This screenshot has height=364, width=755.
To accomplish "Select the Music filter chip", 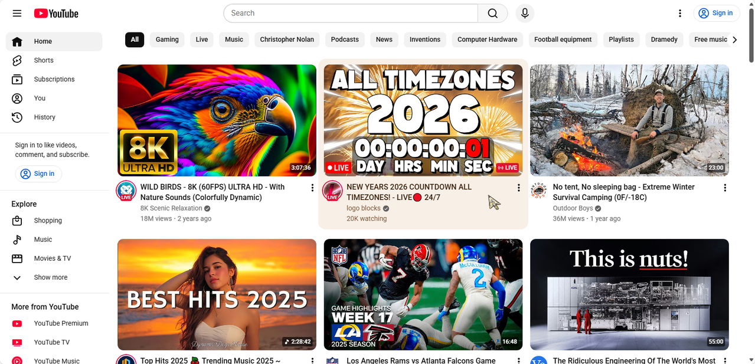I will coord(234,40).
